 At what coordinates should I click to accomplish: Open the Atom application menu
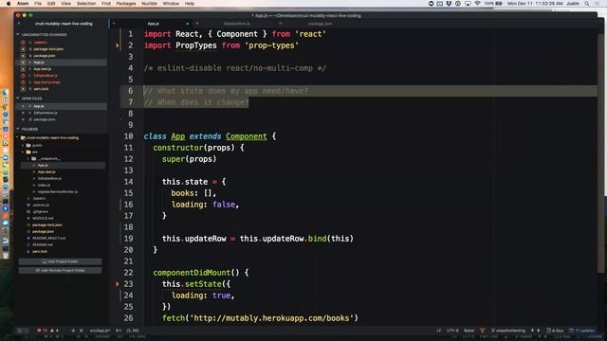(x=23, y=4)
